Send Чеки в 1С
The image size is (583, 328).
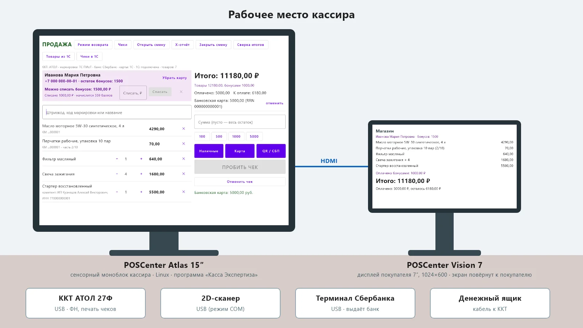coord(89,56)
